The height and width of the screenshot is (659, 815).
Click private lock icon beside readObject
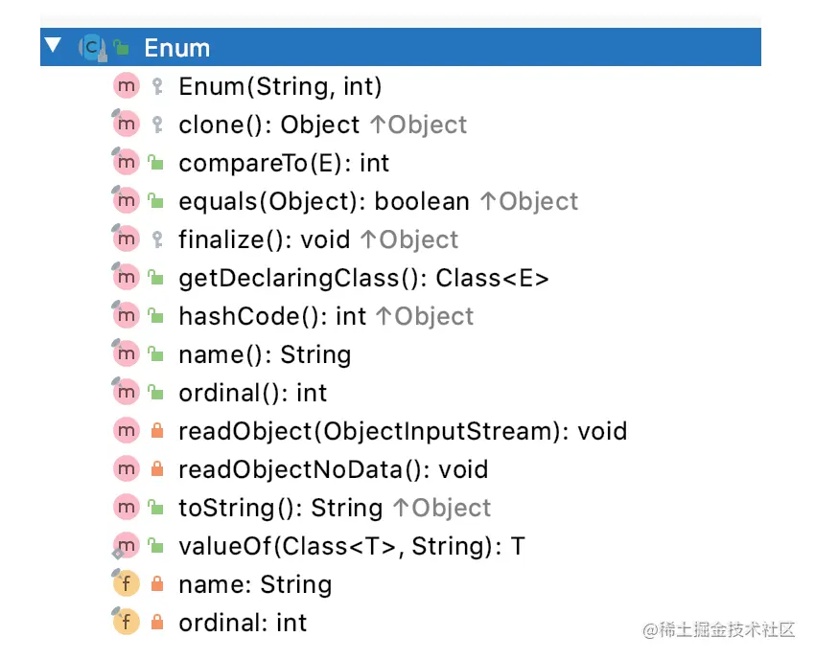point(157,430)
